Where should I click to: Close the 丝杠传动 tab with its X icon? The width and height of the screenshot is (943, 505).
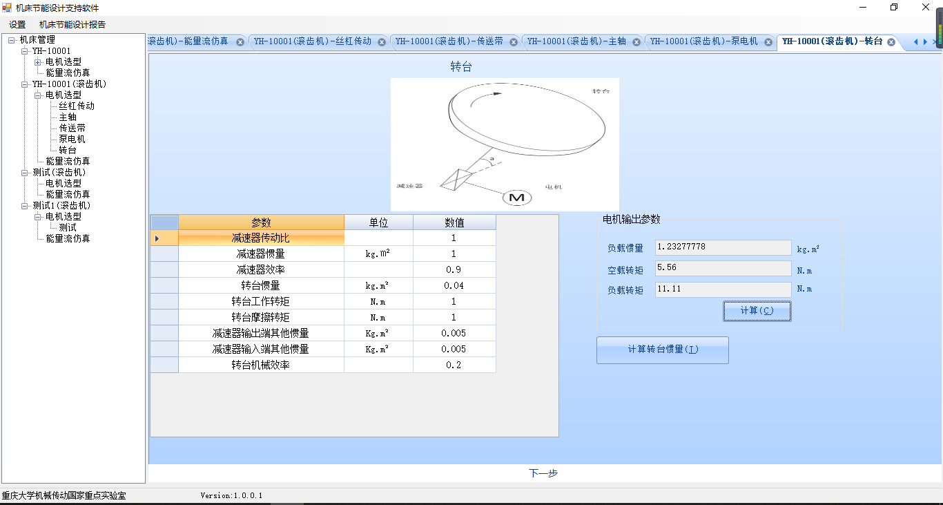coord(382,42)
